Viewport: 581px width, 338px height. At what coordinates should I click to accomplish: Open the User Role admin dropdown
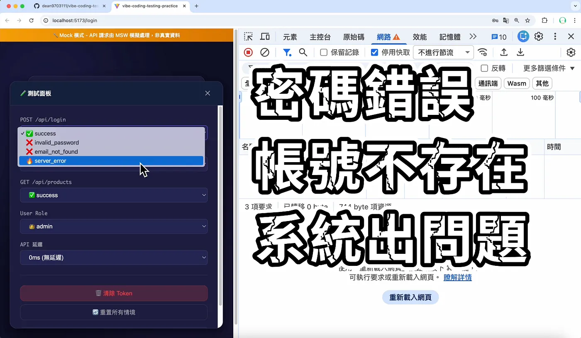click(114, 226)
